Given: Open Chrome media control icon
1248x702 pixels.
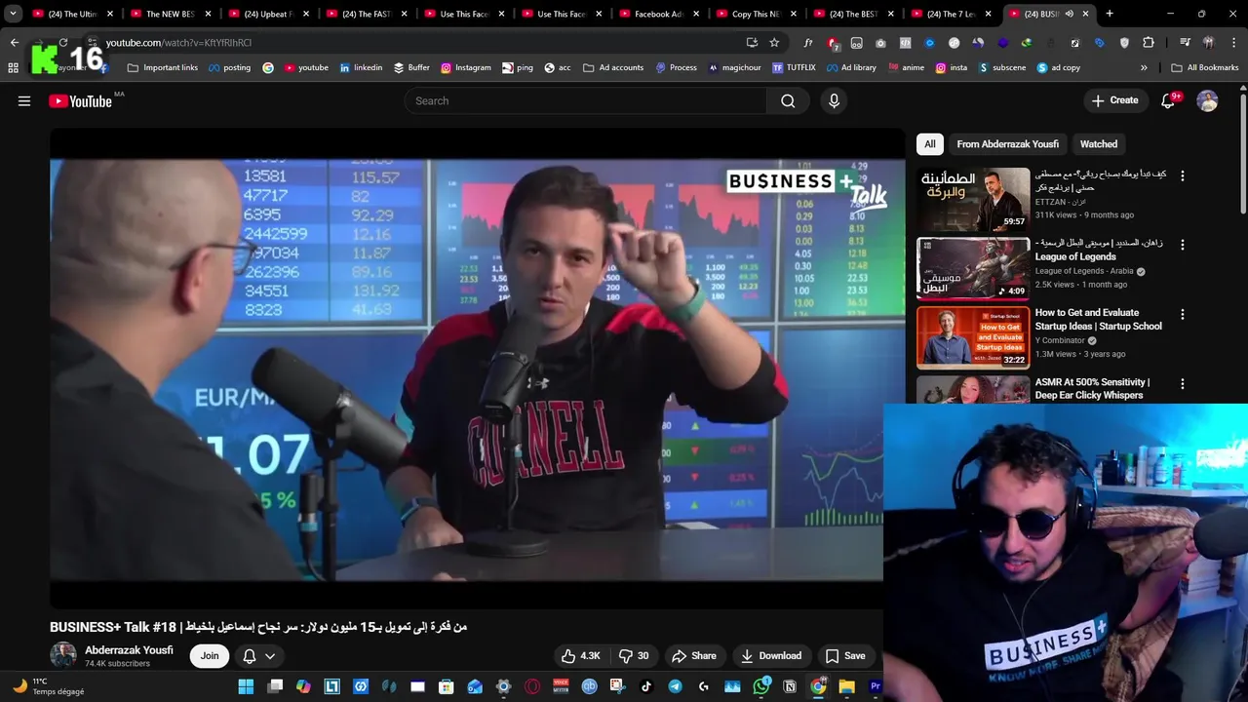Looking at the screenshot, I should [x=1185, y=43].
